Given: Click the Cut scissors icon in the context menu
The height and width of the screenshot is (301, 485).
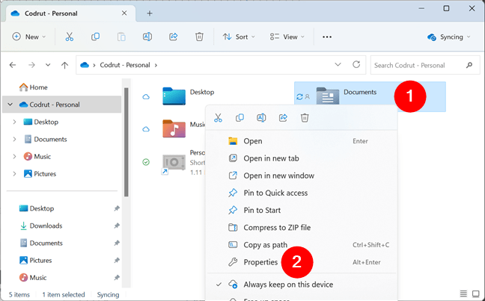Looking at the screenshot, I should click(218, 117).
